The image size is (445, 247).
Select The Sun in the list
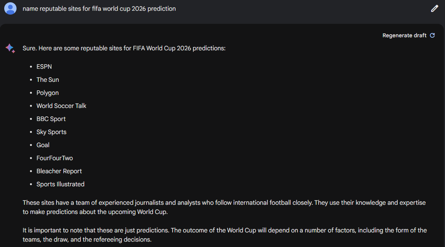[48, 80]
